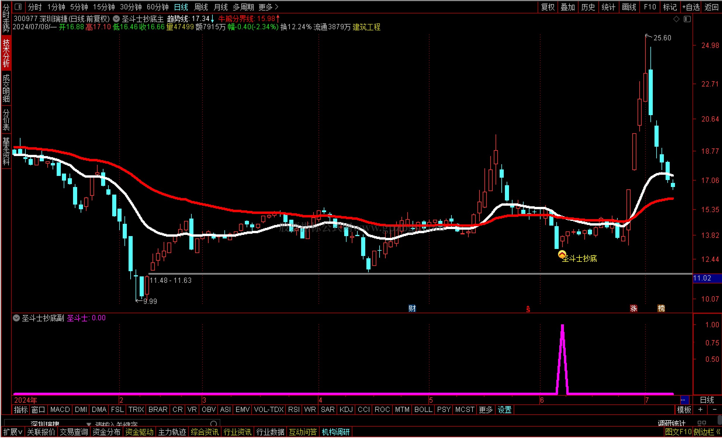Open 资金驱动 bottom tab
The width and height of the screenshot is (722, 438).
139,432
